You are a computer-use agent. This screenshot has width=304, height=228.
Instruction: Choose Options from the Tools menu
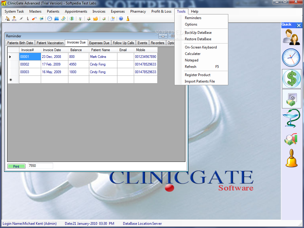point(201,24)
